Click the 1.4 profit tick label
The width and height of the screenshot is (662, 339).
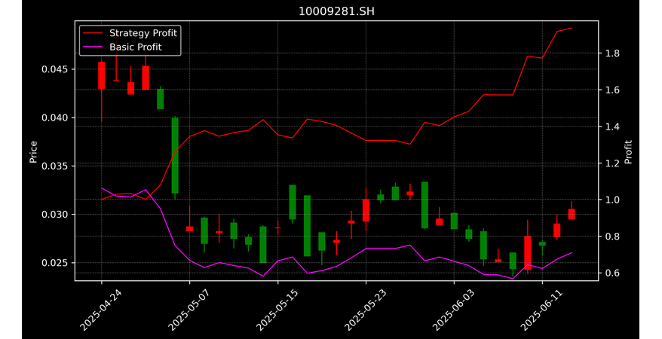611,127
